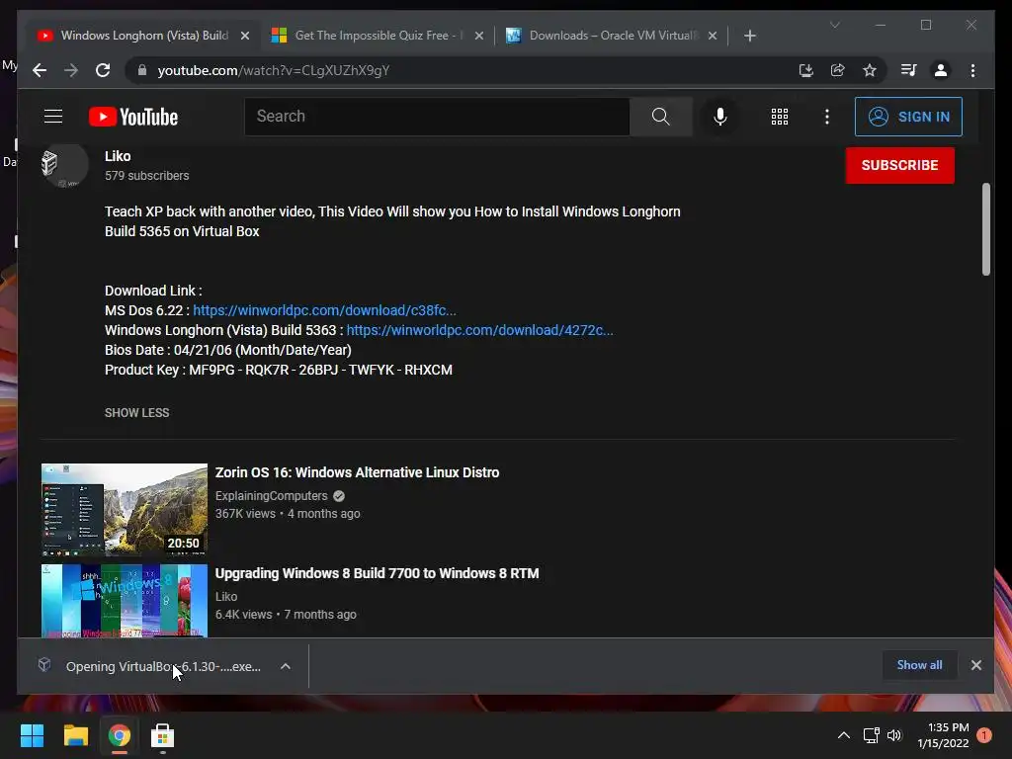Open the Windows Longhorn Build 5363 download link
This screenshot has width=1012, height=759.
(x=479, y=330)
